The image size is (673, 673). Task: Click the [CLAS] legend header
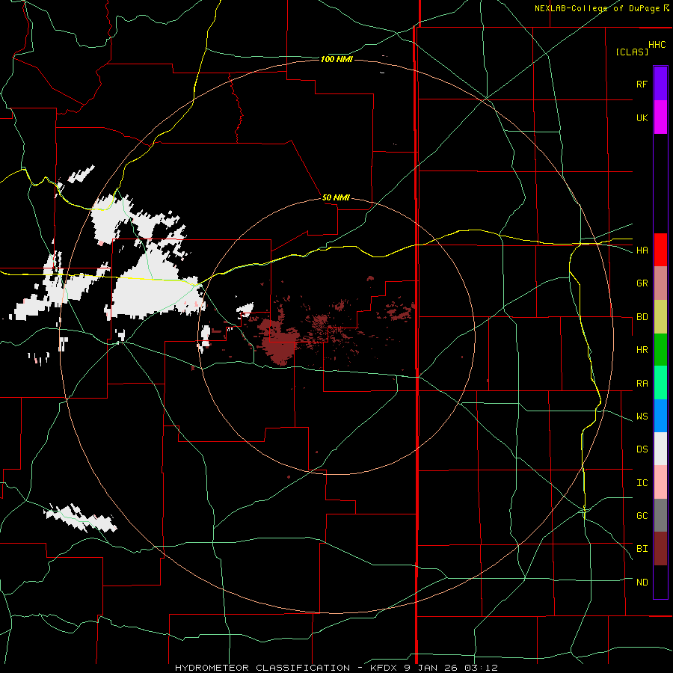(x=632, y=52)
